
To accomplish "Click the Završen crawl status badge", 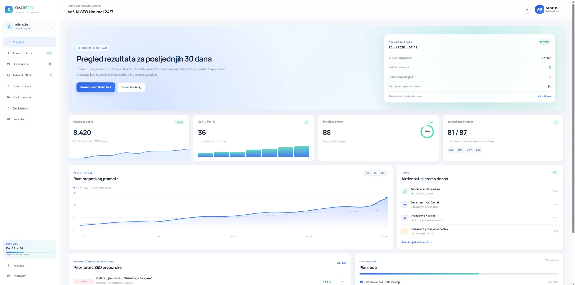I will pos(544,42).
